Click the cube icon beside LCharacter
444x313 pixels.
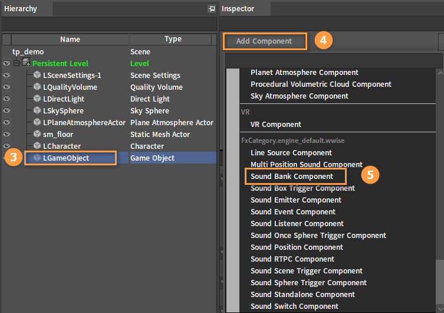[x=37, y=146]
